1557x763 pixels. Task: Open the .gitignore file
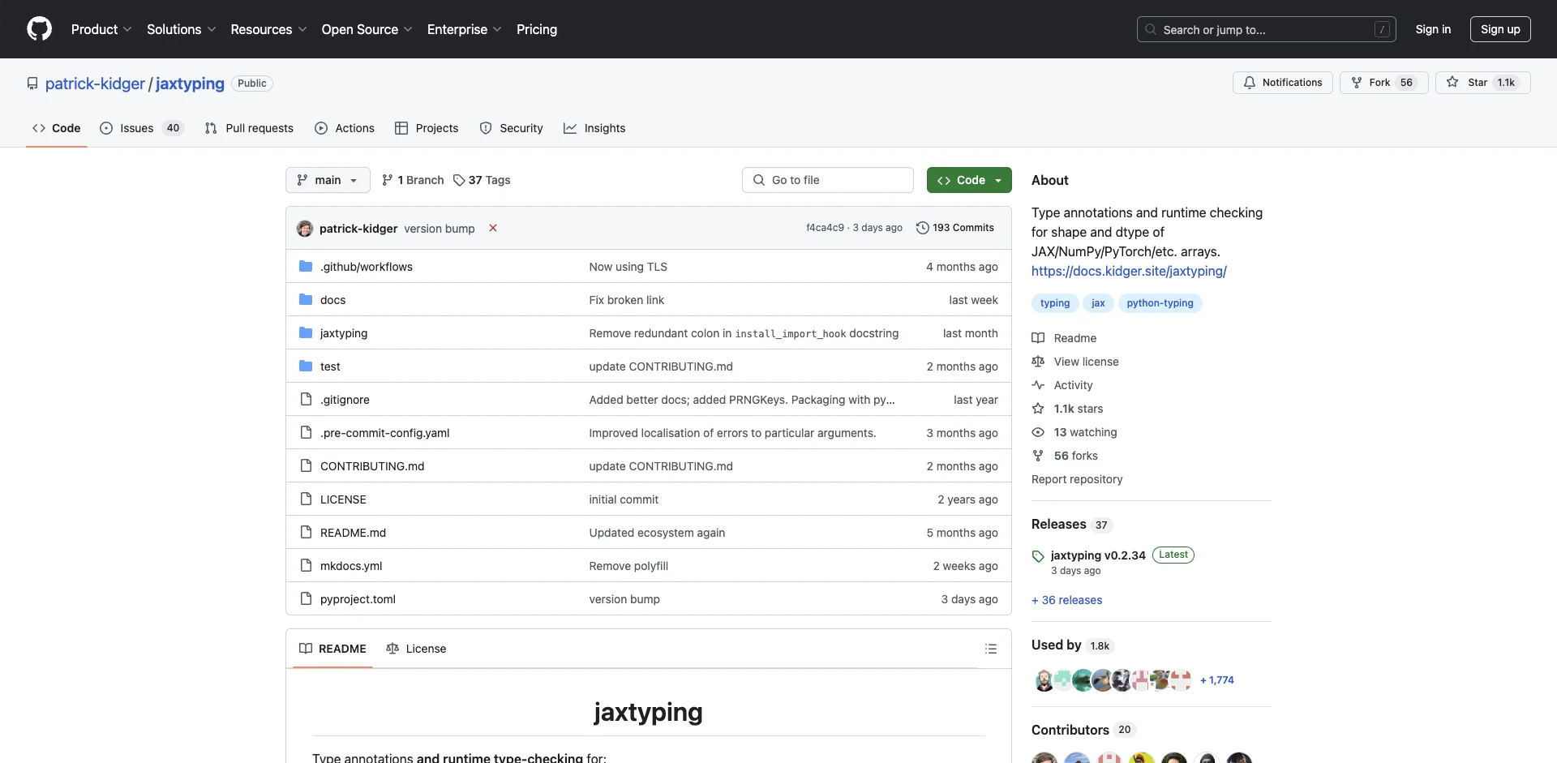[x=345, y=400]
